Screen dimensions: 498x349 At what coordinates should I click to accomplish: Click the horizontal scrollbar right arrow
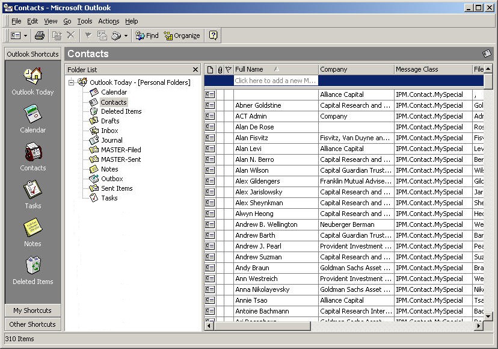click(x=479, y=326)
